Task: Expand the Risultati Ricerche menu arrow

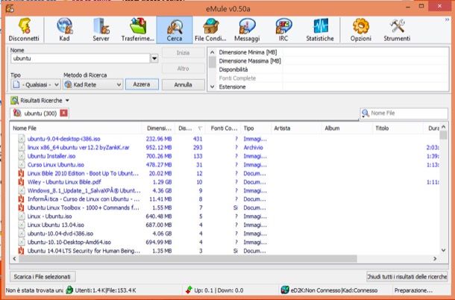Action: pyautogui.click(x=67, y=101)
